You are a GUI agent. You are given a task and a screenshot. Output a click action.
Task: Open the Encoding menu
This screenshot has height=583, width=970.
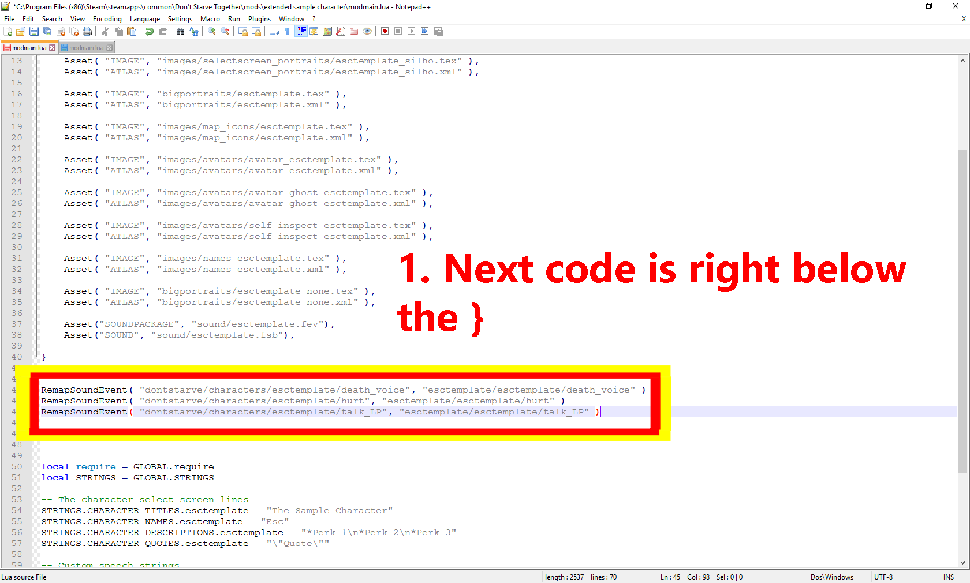107,19
